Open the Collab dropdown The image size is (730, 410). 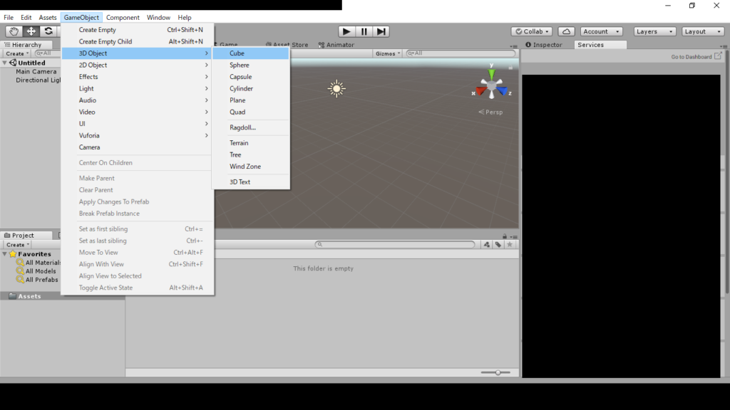click(x=532, y=31)
